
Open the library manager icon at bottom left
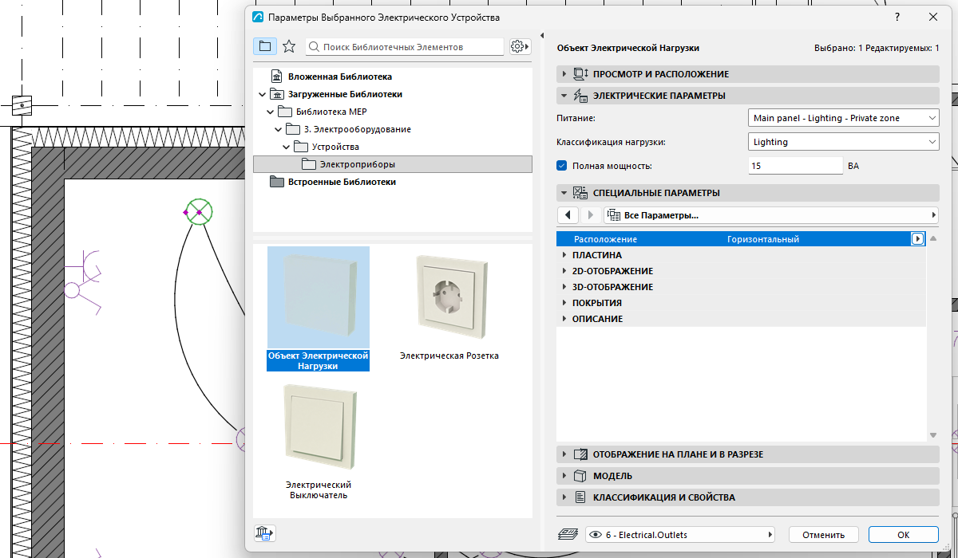pos(264,533)
